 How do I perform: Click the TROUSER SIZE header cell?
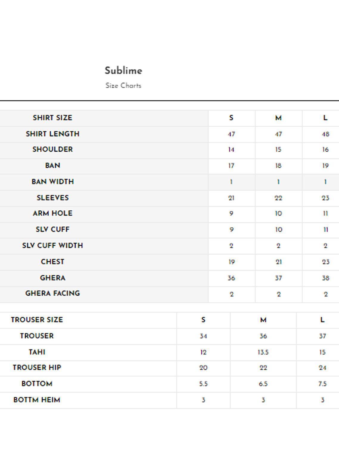click(x=37, y=320)
